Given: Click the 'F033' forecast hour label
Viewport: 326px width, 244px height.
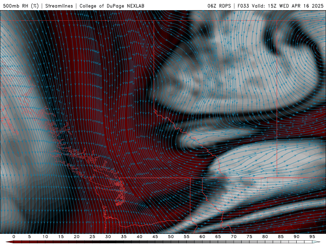Looking at the screenshot, I should coord(243,6).
